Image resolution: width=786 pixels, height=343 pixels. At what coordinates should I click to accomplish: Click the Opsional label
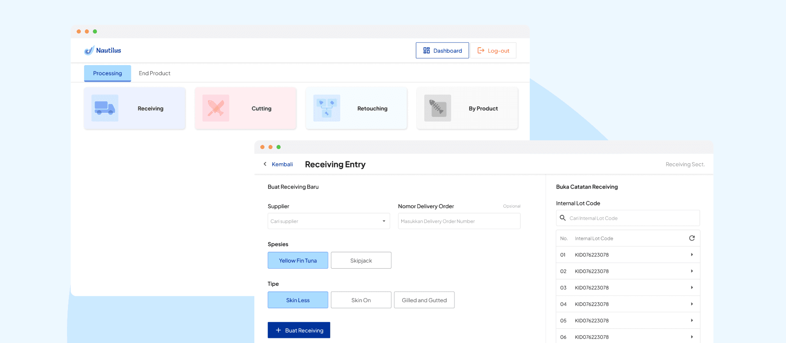coord(511,206)
